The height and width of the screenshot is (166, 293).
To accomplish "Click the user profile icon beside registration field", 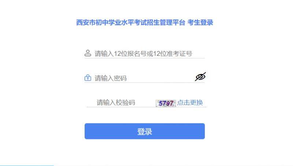I will pos(88,53).
